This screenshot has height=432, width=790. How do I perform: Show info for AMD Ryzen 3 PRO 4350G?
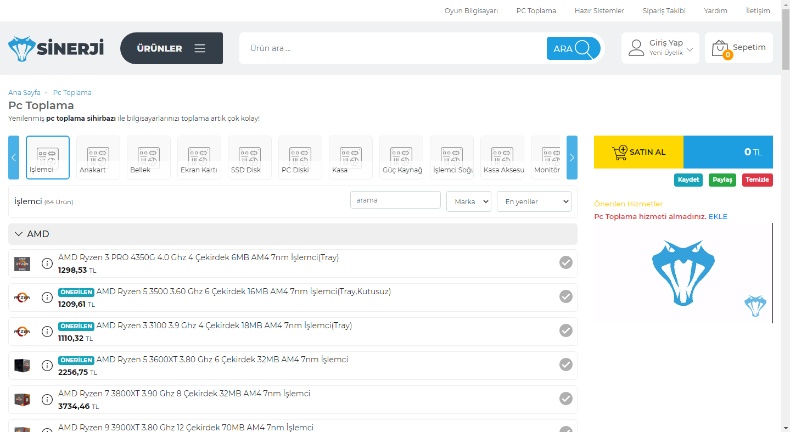[x=47, y=263]
